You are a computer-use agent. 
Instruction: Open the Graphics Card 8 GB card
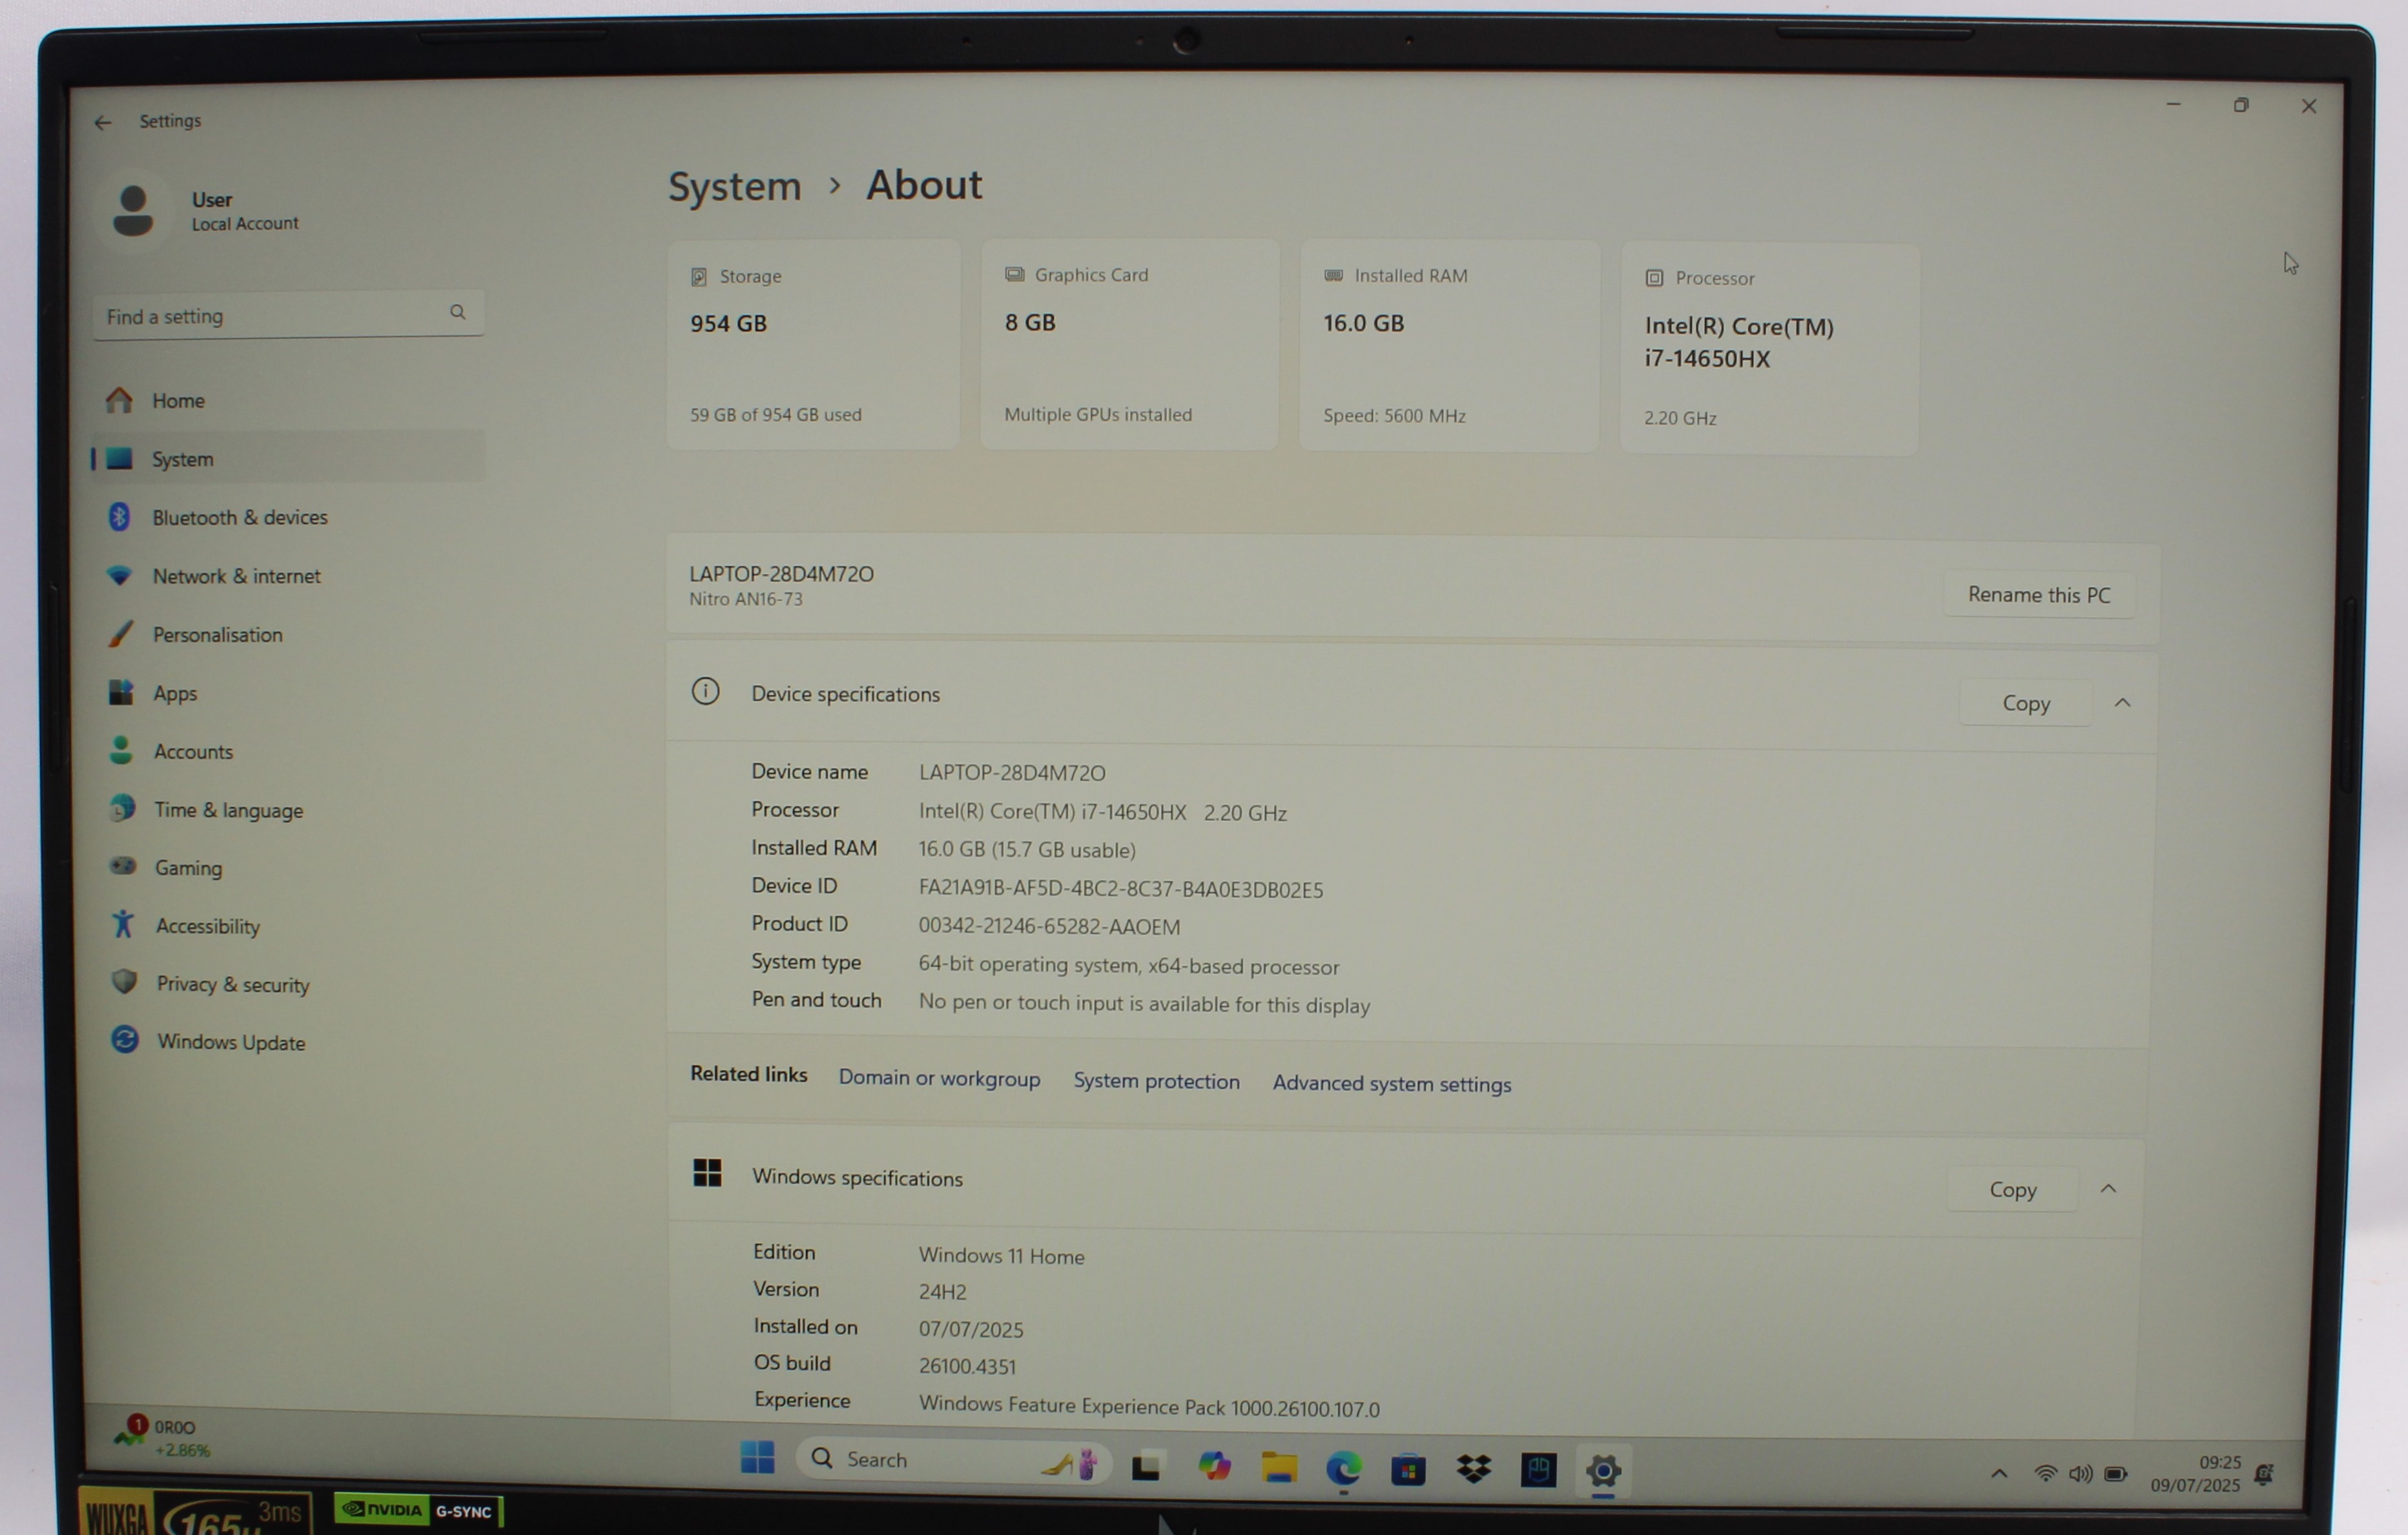pos(1129,344)
